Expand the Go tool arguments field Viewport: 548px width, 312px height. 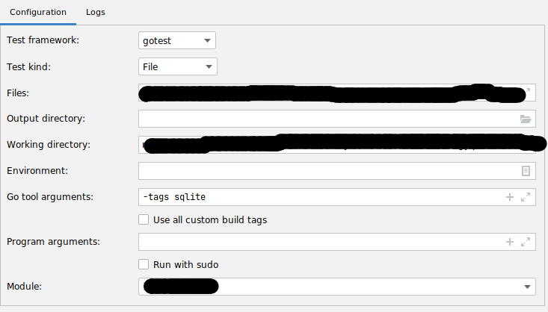point(526,197)
